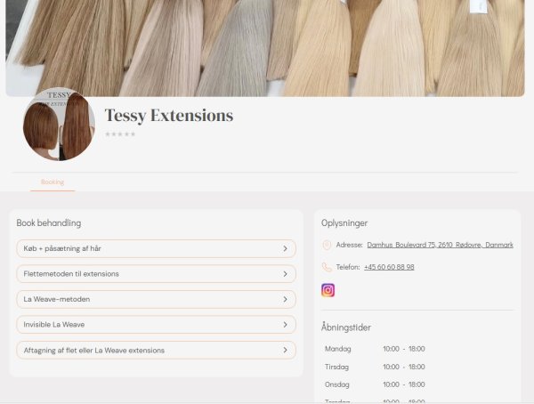
Task: Switch to the Booking tab
Action: [x=53, y=182]
